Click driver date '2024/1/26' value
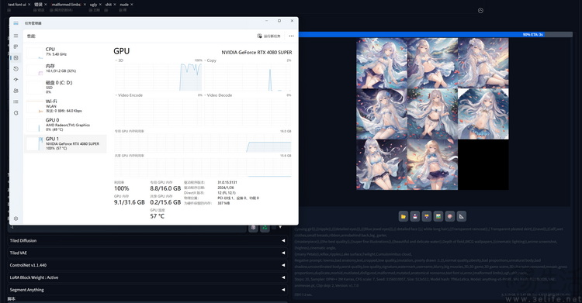Image resolution: width=582 pixels, height=303 pixels. (x=225, y=188)
